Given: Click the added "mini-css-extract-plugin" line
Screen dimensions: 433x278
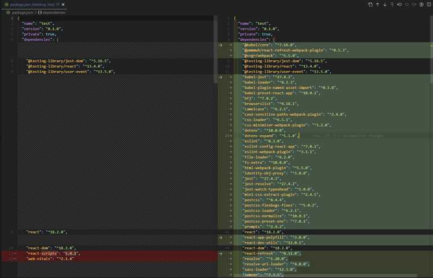Looking at the screenshot, I should (x=282, y=195).
